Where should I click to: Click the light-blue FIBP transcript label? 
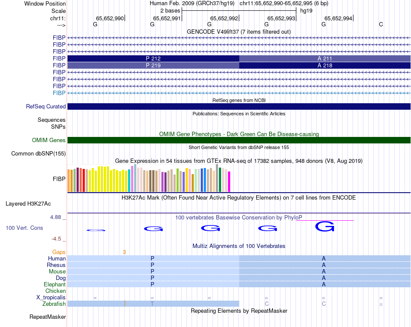click(59, 93)
